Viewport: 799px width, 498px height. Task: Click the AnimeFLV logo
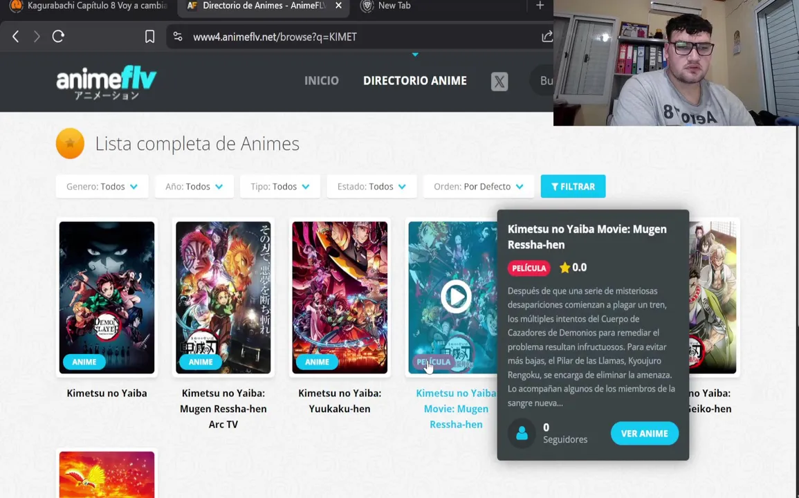[106, 82]
